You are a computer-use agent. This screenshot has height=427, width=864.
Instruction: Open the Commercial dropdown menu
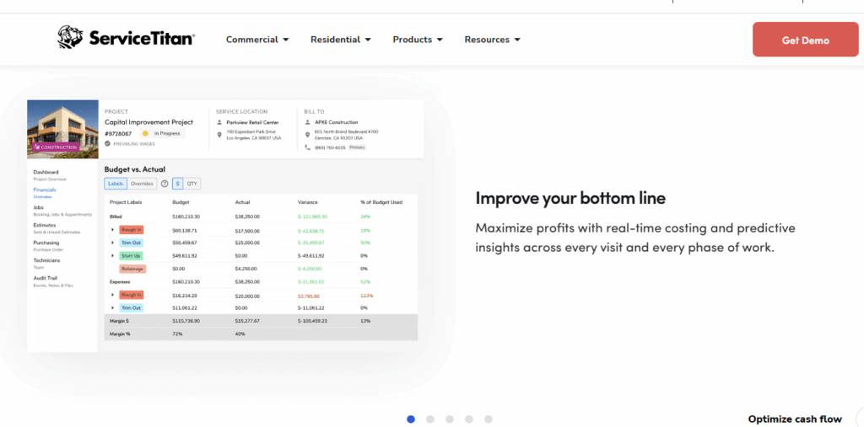point(257,40)
